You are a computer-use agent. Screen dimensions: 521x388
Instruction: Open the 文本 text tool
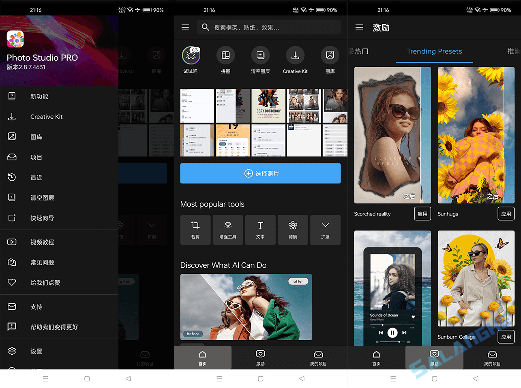point(260,230)
